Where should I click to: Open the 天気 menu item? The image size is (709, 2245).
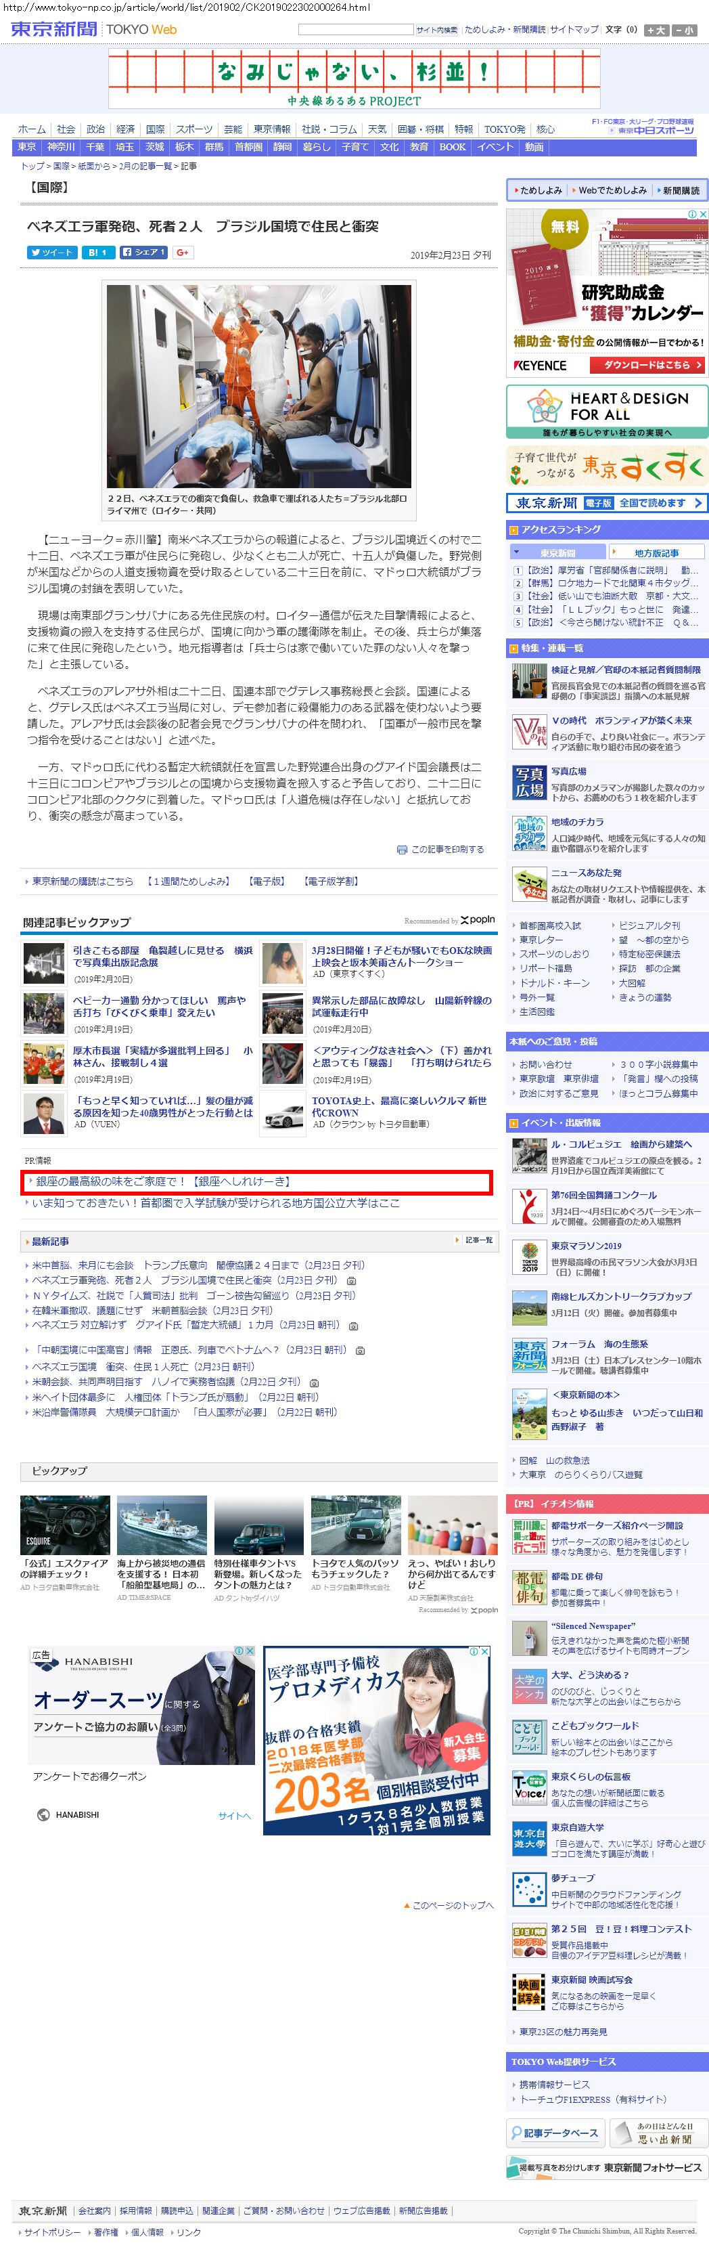[x=376, y=129]
